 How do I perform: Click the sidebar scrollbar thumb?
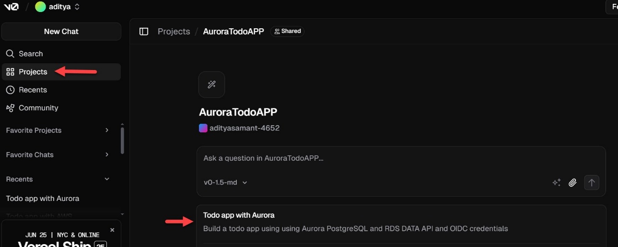point(122,140)
